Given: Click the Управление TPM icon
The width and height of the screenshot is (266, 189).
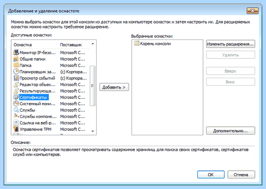Looking at the screenshot, I should point(16,129).
